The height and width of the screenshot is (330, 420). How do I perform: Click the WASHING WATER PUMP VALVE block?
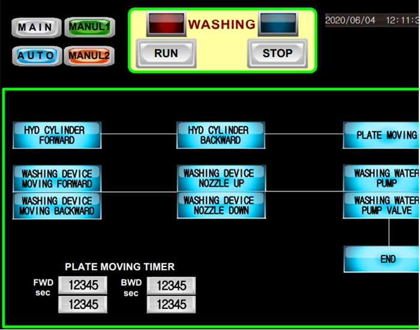click(x=382, y=205)
